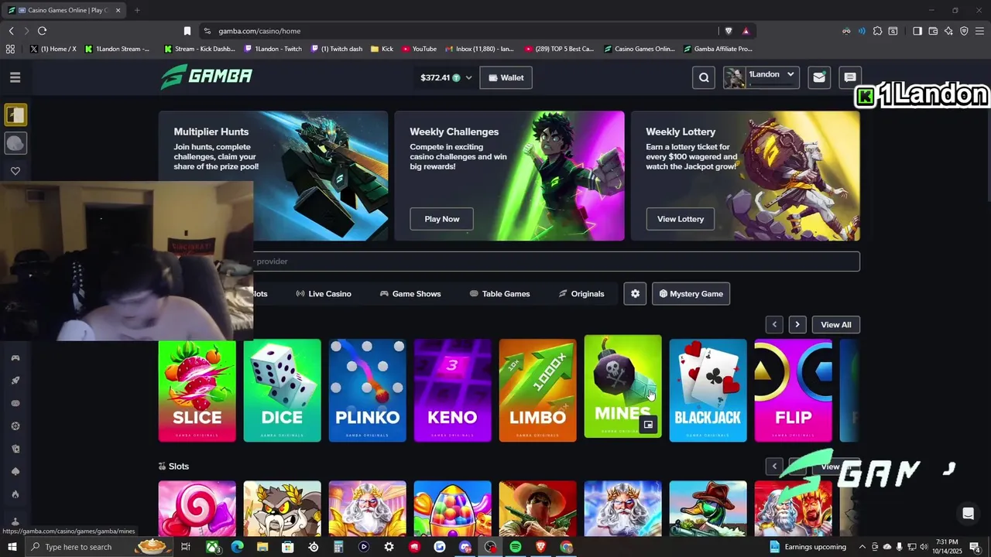Click the sports ball sidebar icon
This screenshot has width=991, height=557.
(x=15, y=143)
